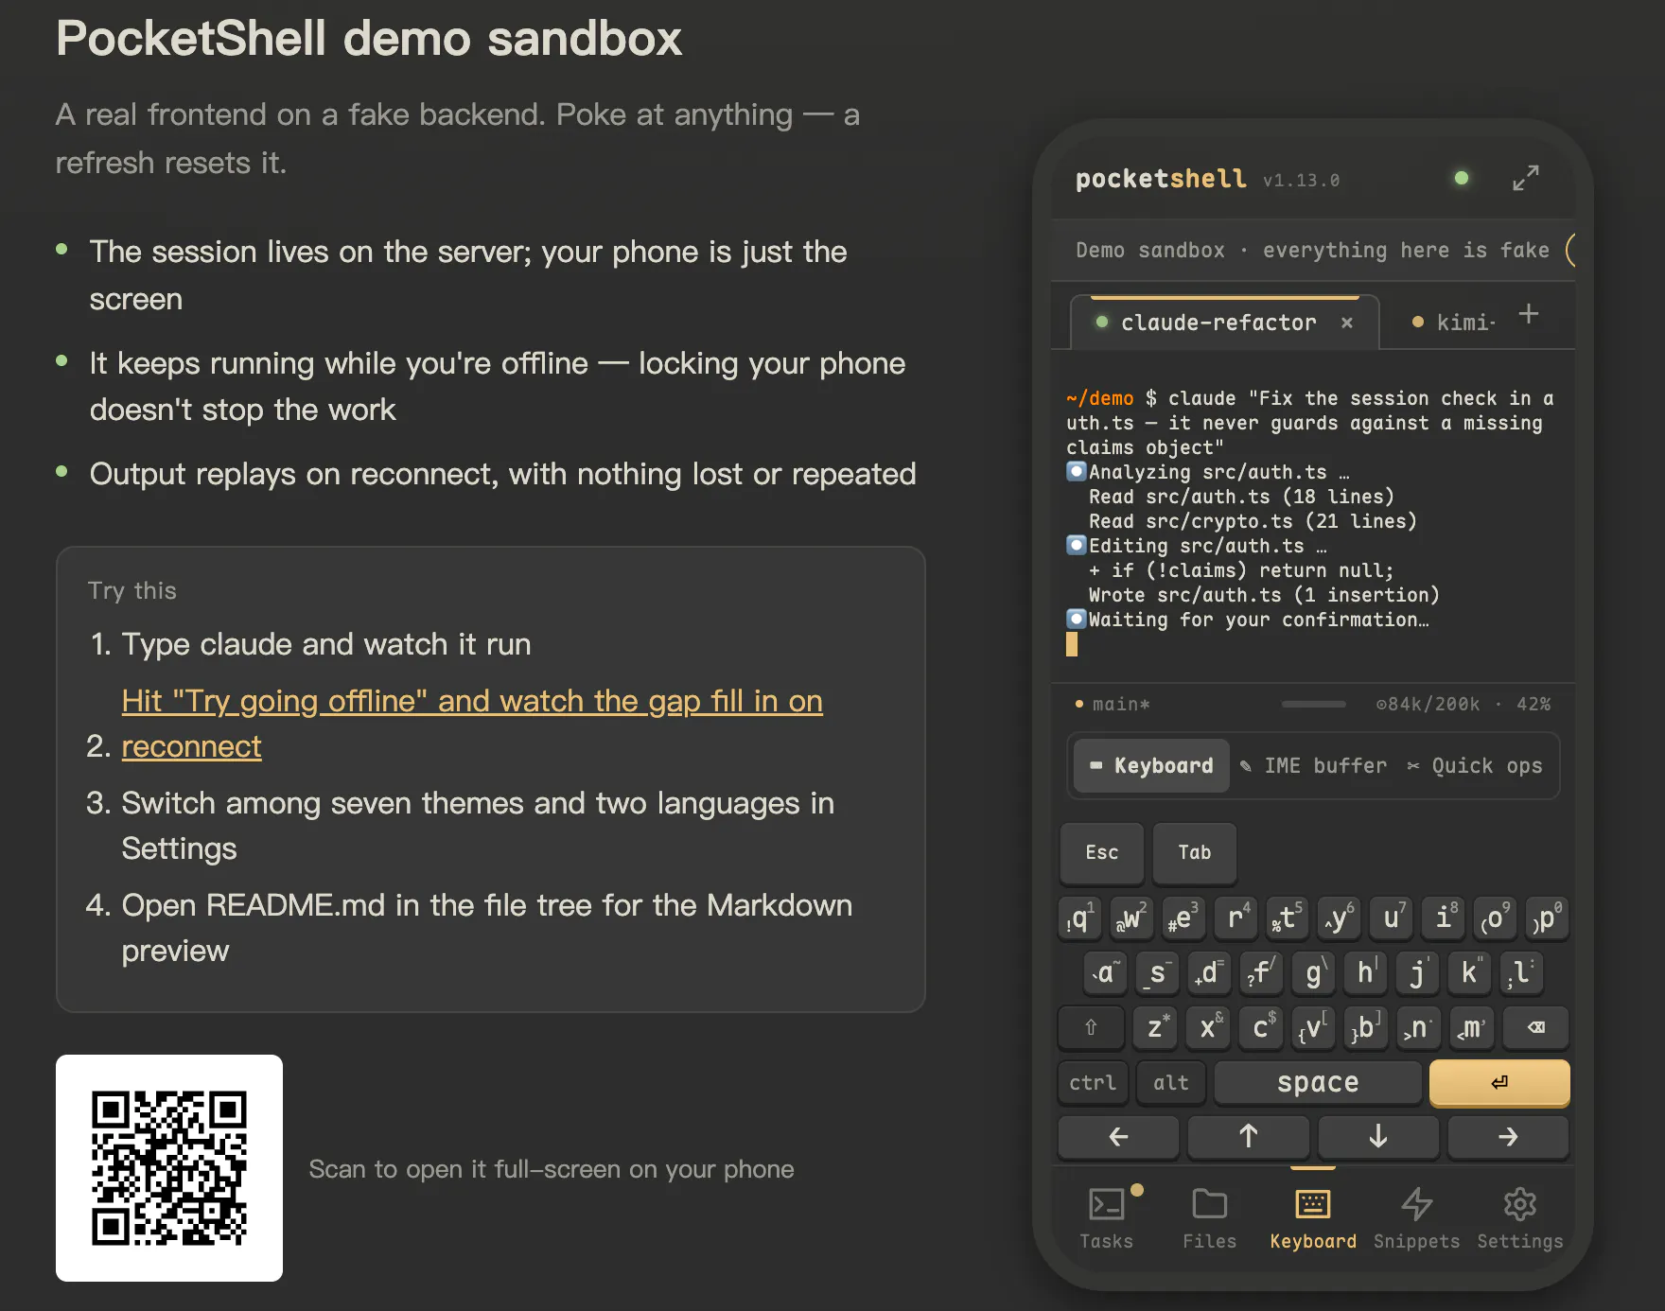Image resolution: width=1665 pixels, height=1311 pixels.
Task: Open the Settings tab in bottom navigation
Action: pyautogui.click(x=1520, y=1218)
